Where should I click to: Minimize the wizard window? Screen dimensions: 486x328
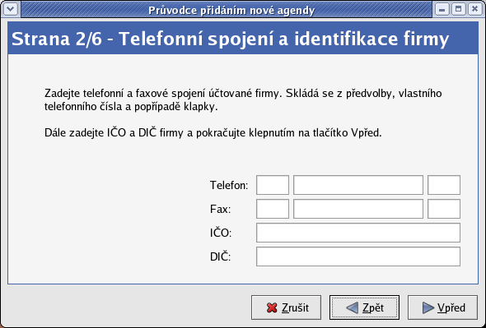442,9
